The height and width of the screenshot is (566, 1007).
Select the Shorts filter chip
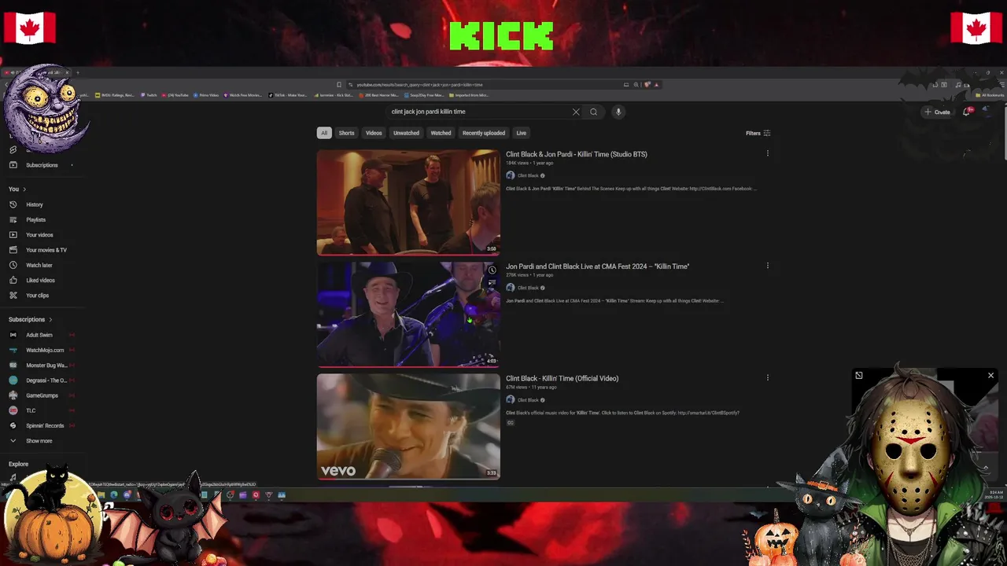pos(346,133)
